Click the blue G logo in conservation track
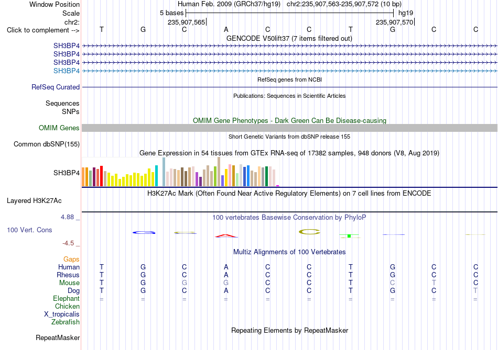 point(144,233)
